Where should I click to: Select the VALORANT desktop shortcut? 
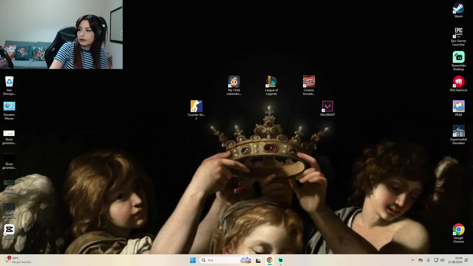click(x=327, y=109)
